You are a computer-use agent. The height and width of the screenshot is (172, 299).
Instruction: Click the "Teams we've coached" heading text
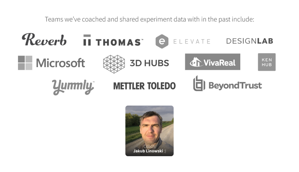point(149,19)
